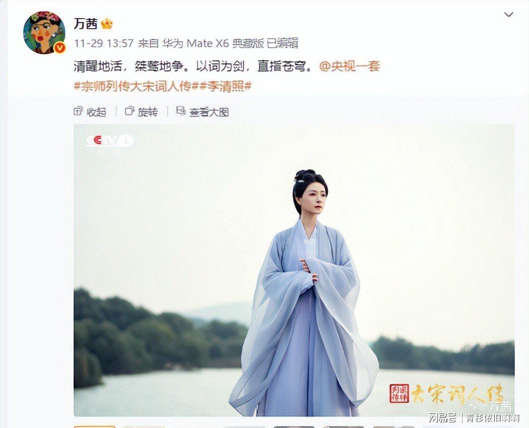Click the red 宗师列传 seal logo
This screenshot has width=529, height=428.
tap(399, 393)
